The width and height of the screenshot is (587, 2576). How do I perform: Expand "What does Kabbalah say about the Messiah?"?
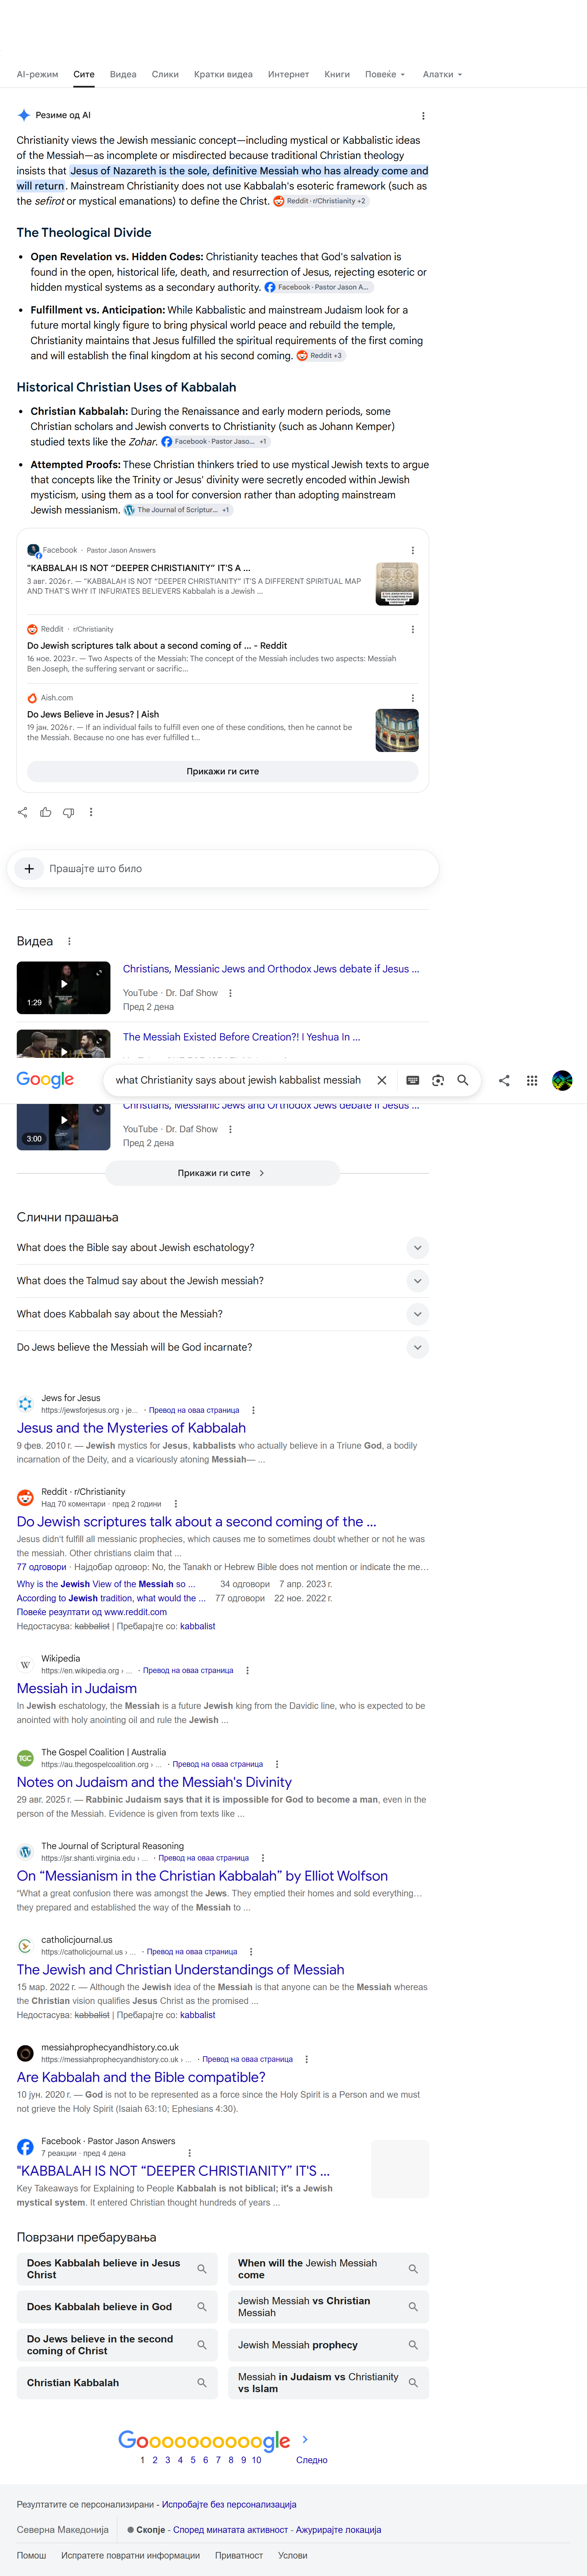[x=223, y=1314]
